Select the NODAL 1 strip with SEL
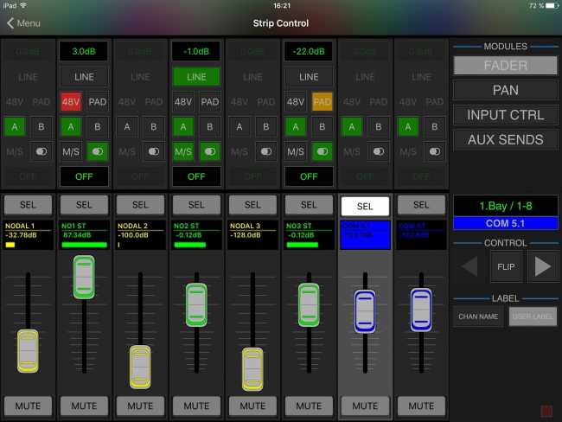This screenshot has height=422, width=562. pos(28,205)
